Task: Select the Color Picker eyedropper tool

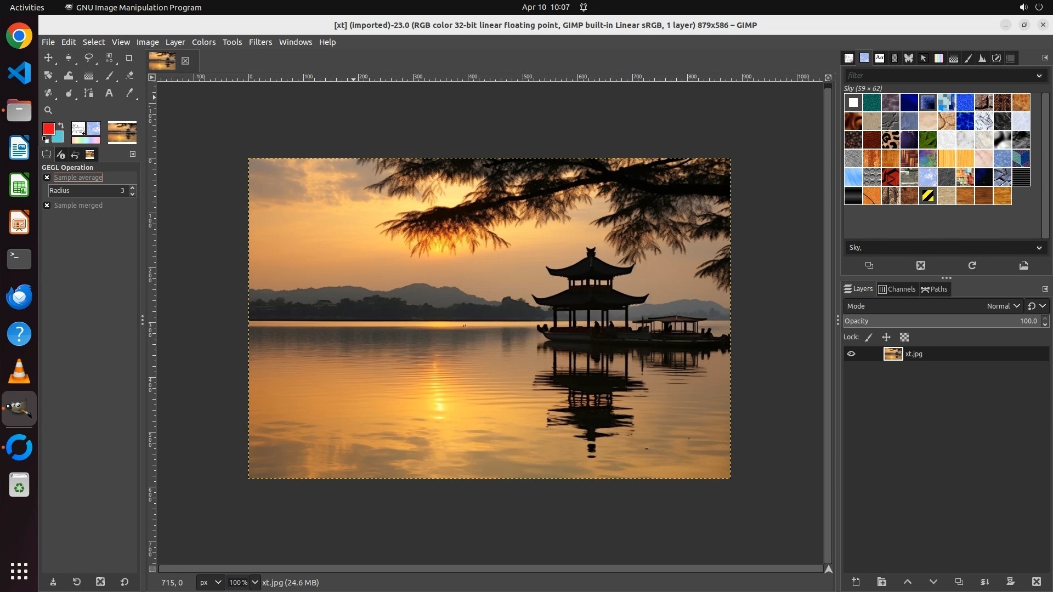Action: pyautogui.click(x=129, y=93)
